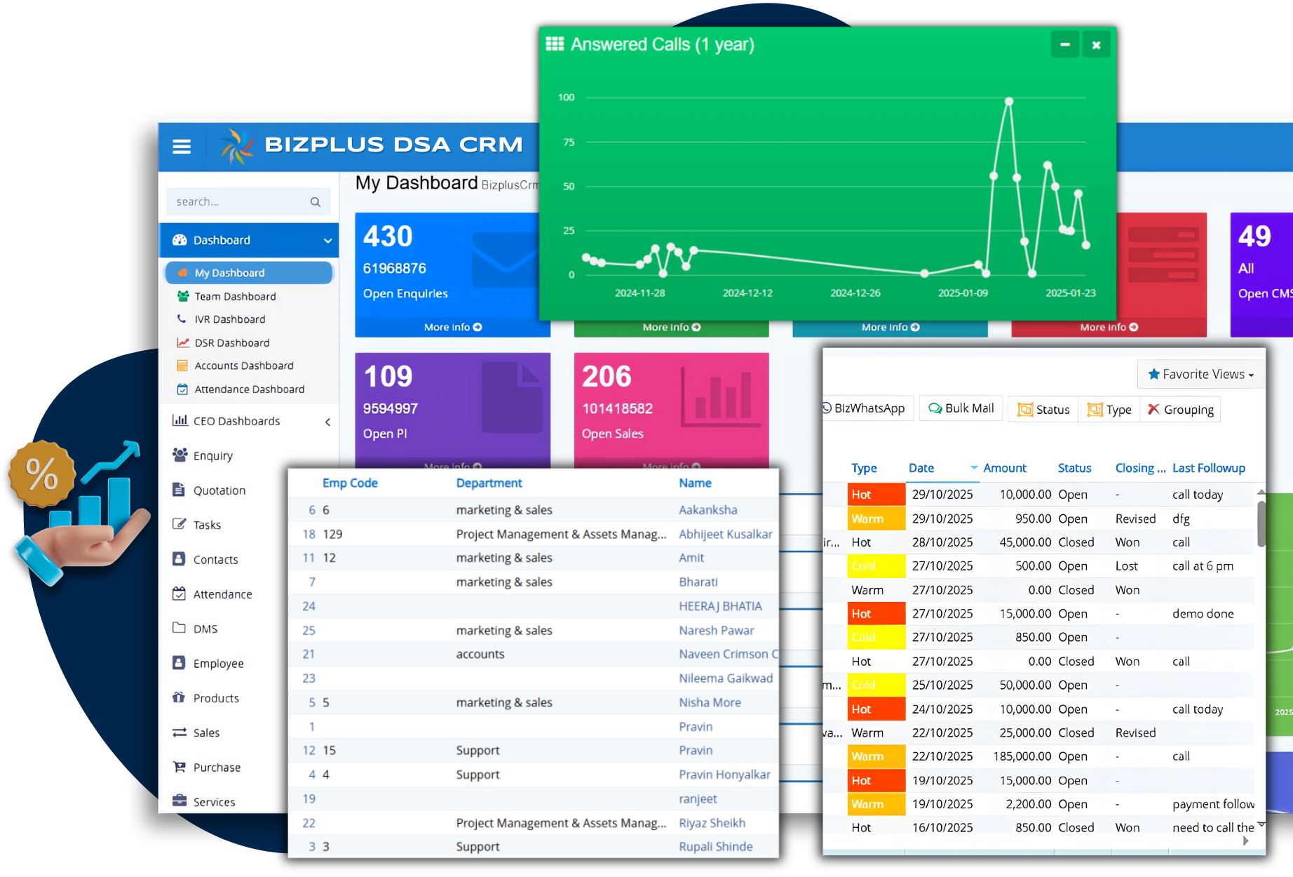
Task: Open the Enquiry section icon
Action: click(180, 455)
